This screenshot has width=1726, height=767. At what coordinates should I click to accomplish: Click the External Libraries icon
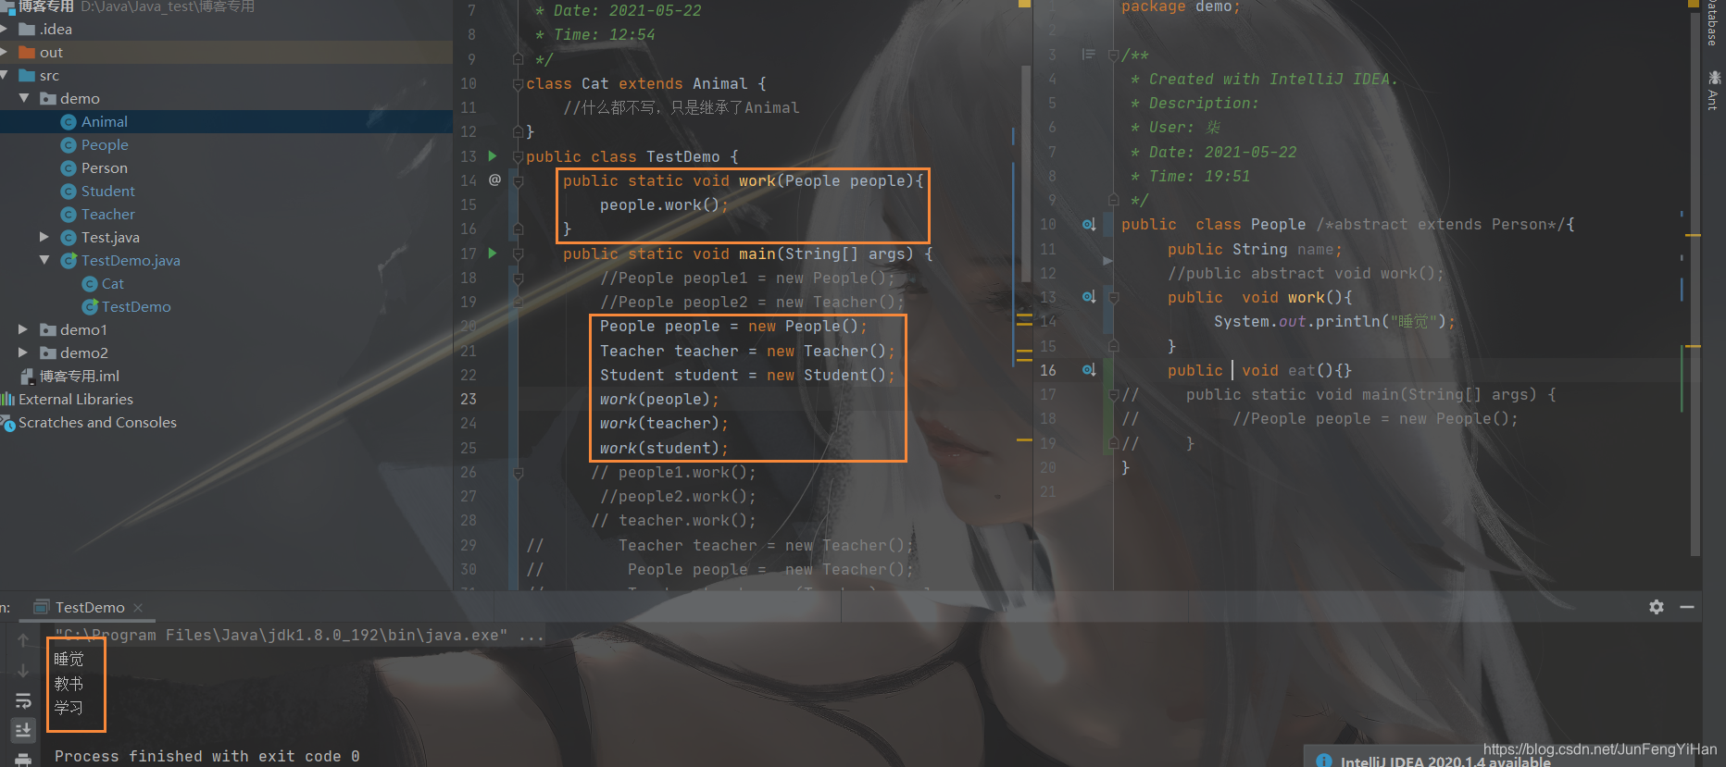point(7,400)
